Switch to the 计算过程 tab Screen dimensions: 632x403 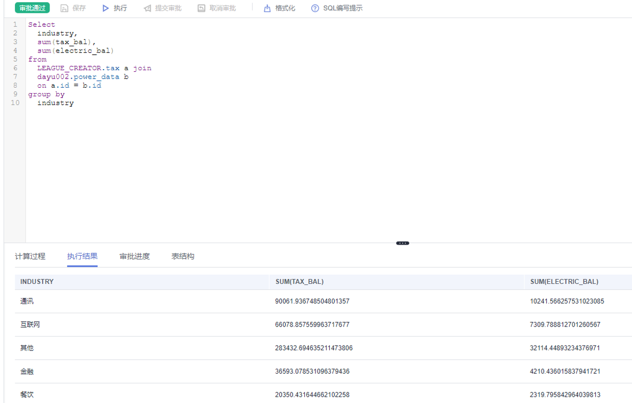coord(30,256)
